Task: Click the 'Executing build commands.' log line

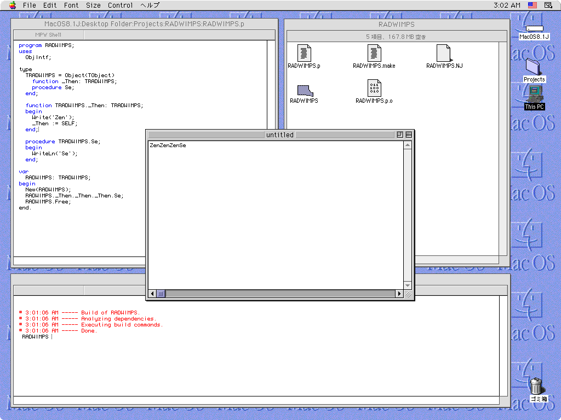Action: pyautogui.click(x=90, y=325)
